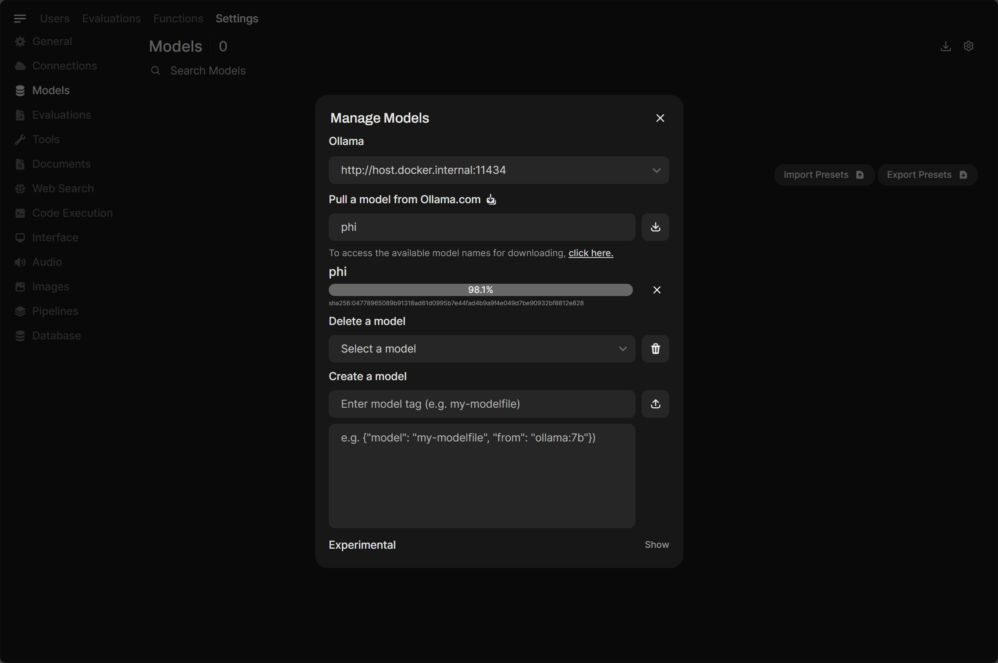Follow the 'click here' model names link
The height and width of the screenshot is (663, 998).
pyautogui.click(x=590, y=253)
